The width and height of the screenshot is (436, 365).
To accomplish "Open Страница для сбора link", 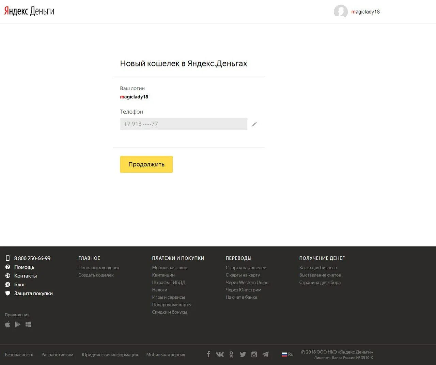I will (320, 283).
